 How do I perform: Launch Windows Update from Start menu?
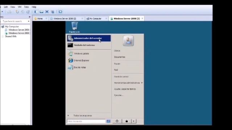tap(89, 53)
